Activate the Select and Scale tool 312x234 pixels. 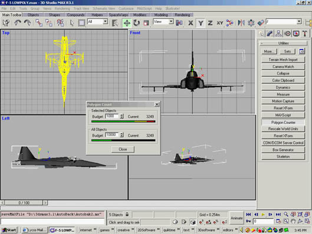pyautogui.click(x=146, y=23)
